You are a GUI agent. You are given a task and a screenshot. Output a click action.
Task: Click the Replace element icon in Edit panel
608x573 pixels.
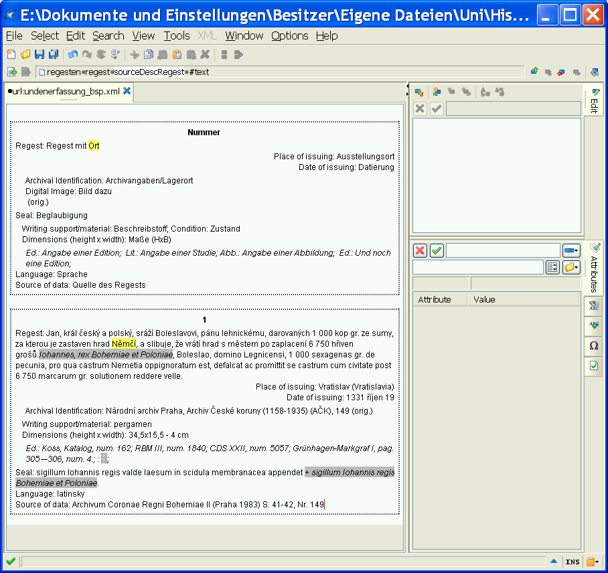click(419, 92)
